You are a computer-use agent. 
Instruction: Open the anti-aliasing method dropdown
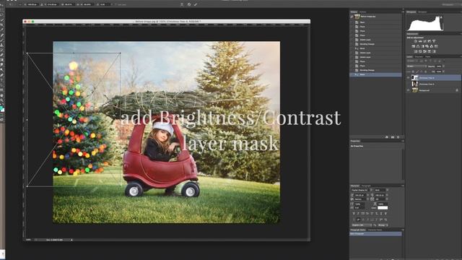[x=383, y=225]
